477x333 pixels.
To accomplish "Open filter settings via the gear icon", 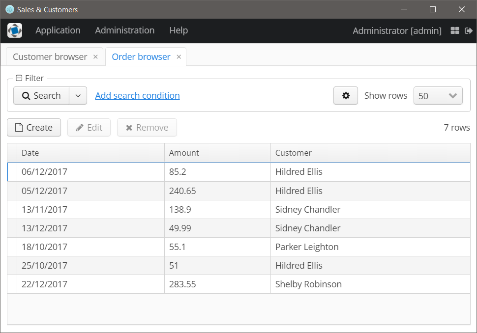I will [x=346, y=96].
